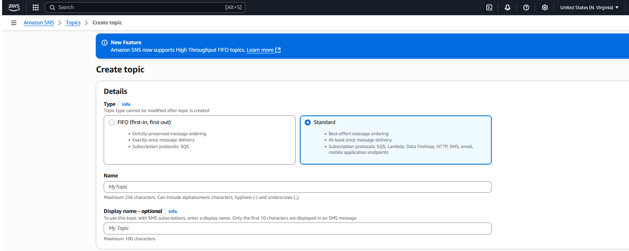The height and width of the screenshot is (251, 629).
Task: Click 'Strictly-preserved message ordering' text
Action: (x=169, y=134)
